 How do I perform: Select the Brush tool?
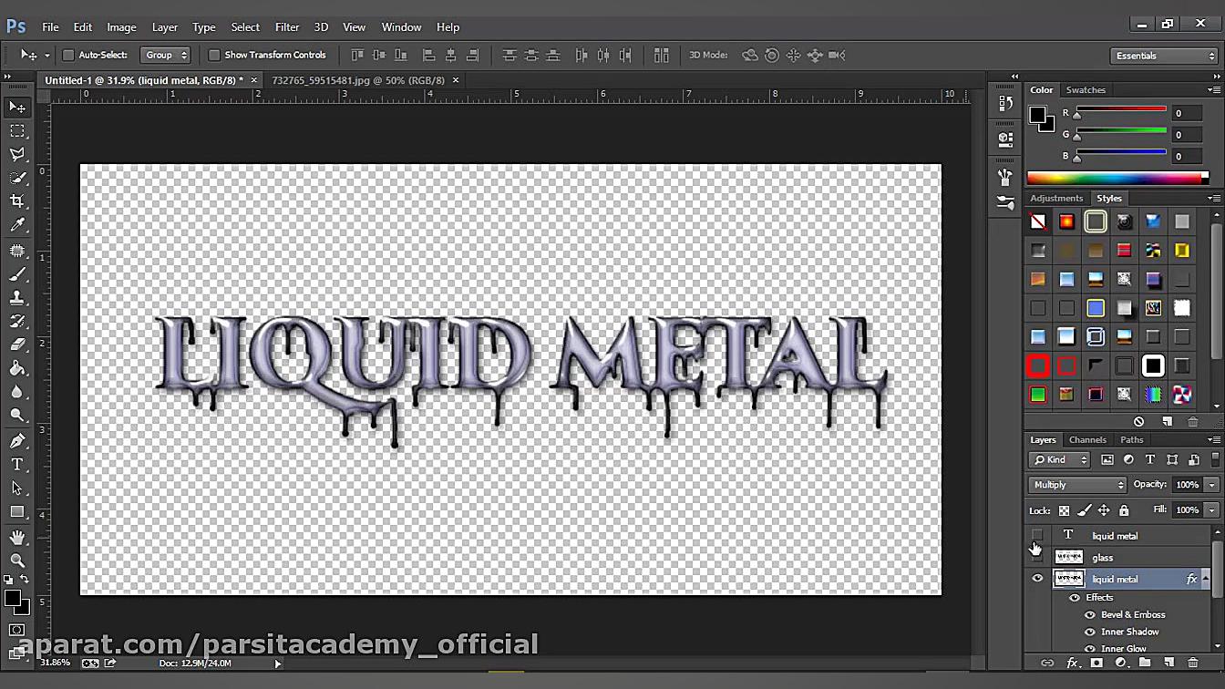pos(17,274)
